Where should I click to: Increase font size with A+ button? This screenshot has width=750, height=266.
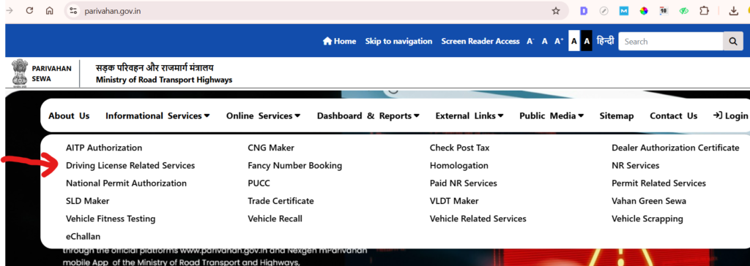click(559, 42)
